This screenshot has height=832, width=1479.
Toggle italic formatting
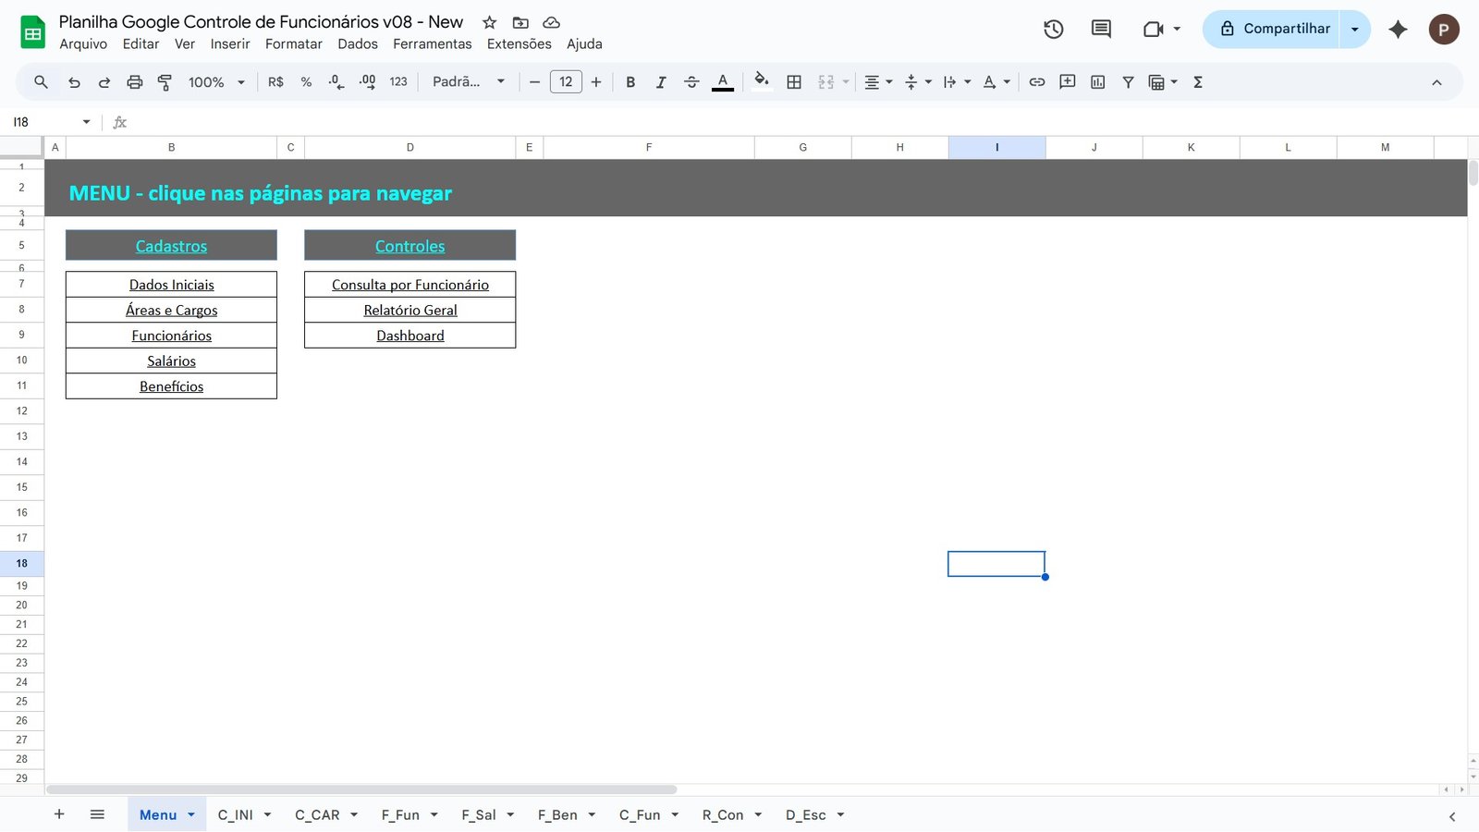(x=661, y=81)
